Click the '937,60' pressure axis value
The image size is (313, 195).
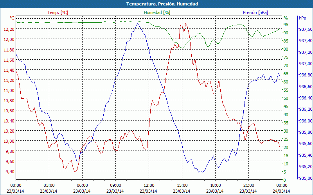click(306, 29)
